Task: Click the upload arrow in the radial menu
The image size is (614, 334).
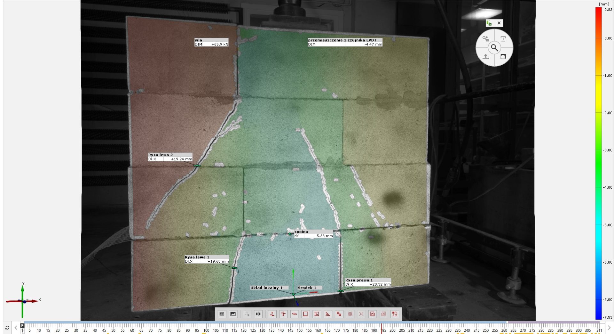Action: click(x=485, y=56)
